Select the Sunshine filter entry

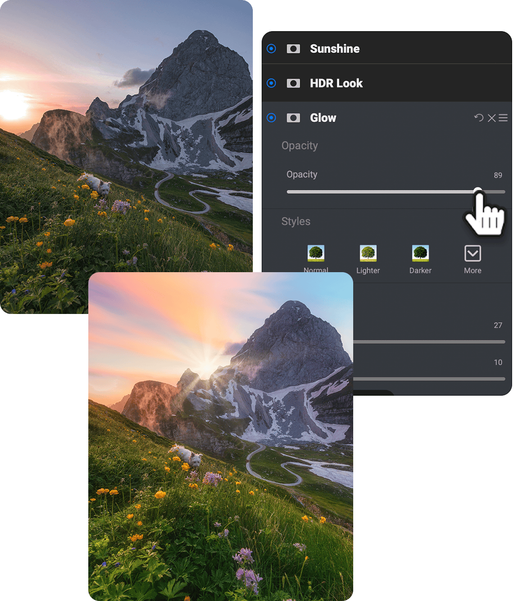coord(335,48)
